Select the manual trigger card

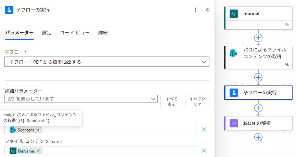click(x=258, y=18)
